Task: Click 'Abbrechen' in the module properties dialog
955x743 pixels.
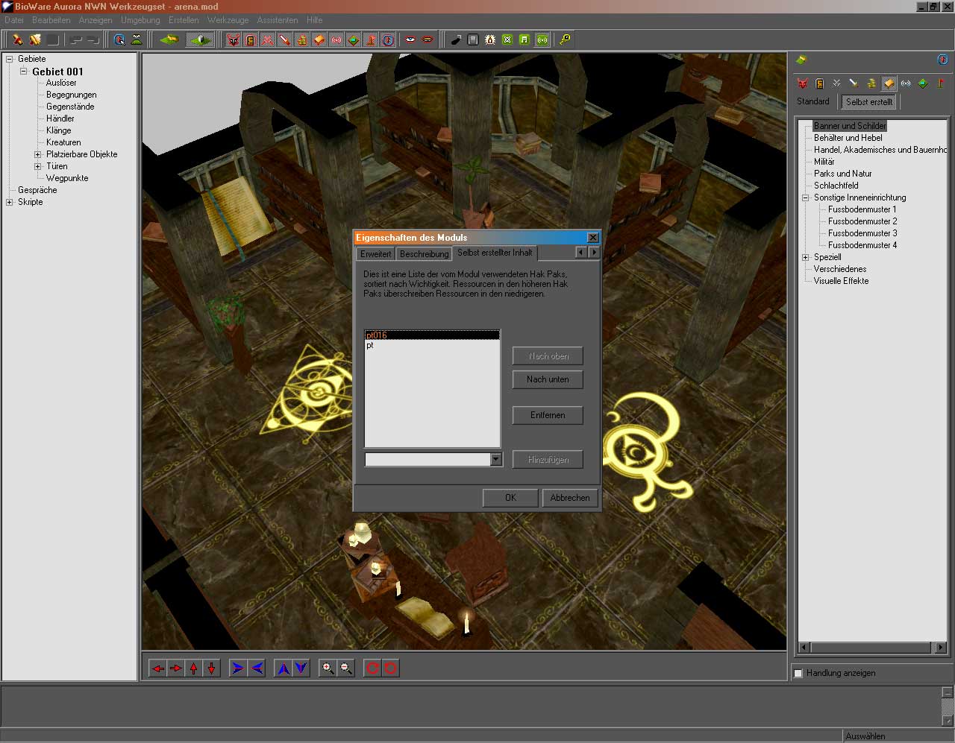Action: [570, 498]
